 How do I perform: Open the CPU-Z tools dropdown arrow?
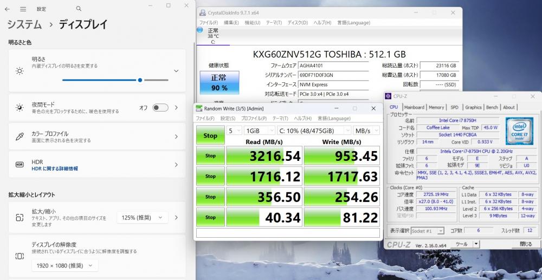[476, 244]
